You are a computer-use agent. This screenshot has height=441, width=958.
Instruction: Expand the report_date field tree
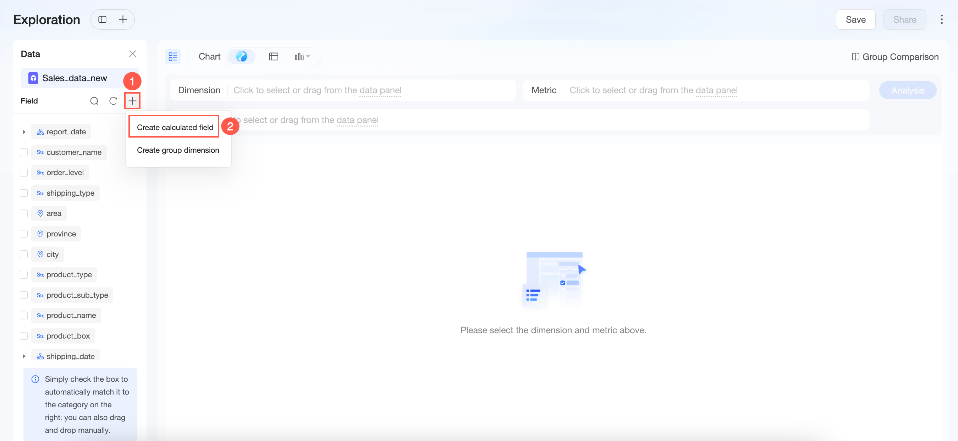(x=24, y=132)
